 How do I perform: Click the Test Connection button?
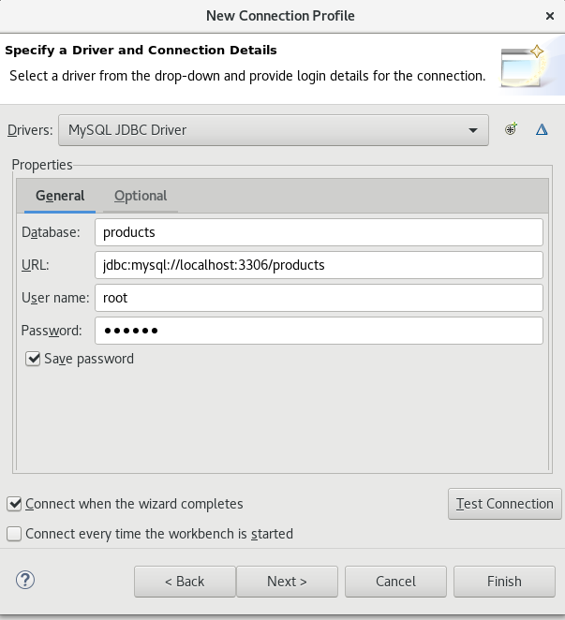pos(505,504)
